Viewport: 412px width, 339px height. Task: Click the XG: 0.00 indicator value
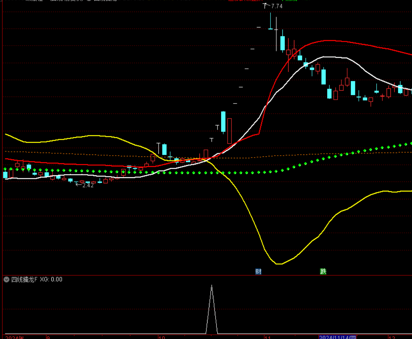point(51,280)
